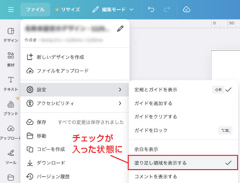
Task: Expand chevron next to アクセシビリティ
Action: pos(120,103)
